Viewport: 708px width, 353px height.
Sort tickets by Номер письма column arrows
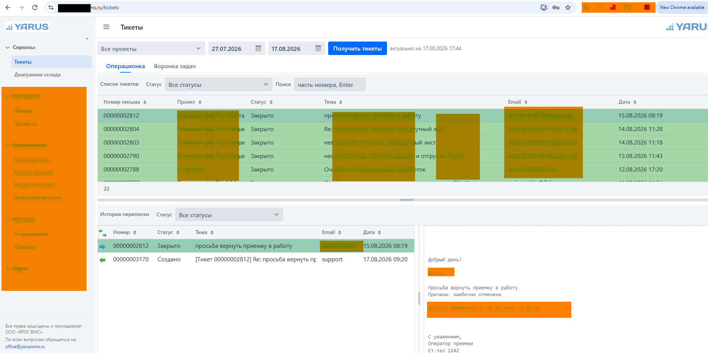[x=145, y=102]
